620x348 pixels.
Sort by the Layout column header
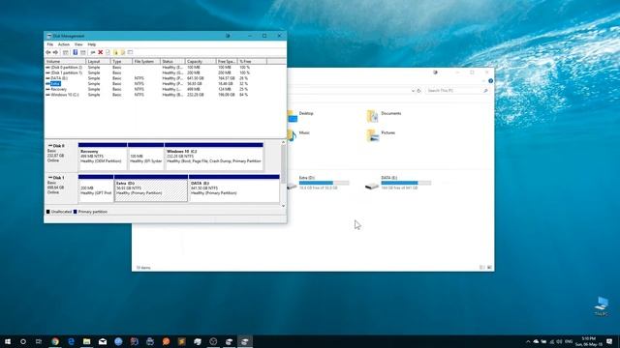point(98,62)
